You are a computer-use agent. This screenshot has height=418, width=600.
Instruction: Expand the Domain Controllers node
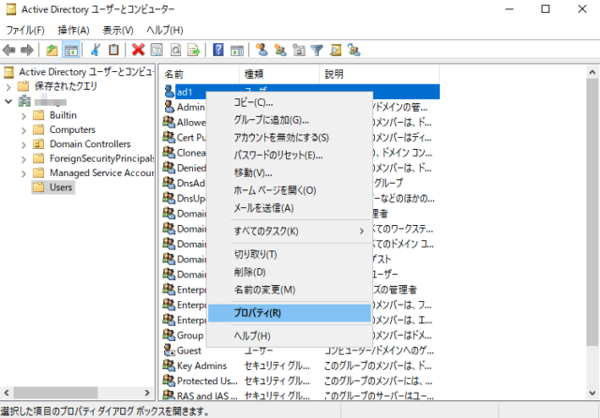click(x=23, y=145)
